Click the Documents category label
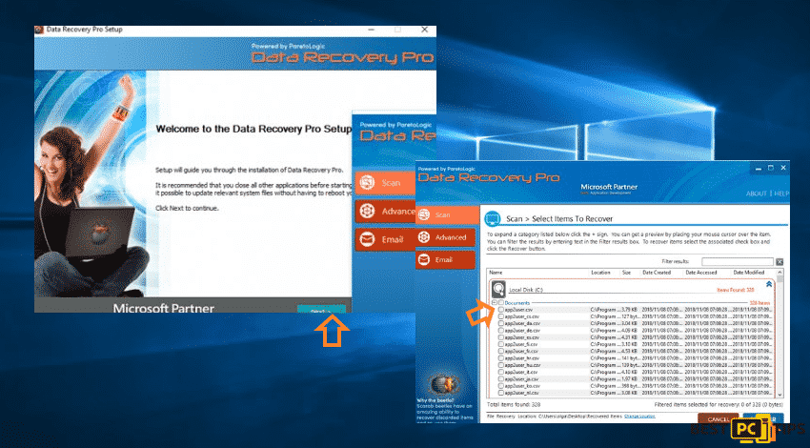The width and height of the screenshot is (810, 448). 517,303
